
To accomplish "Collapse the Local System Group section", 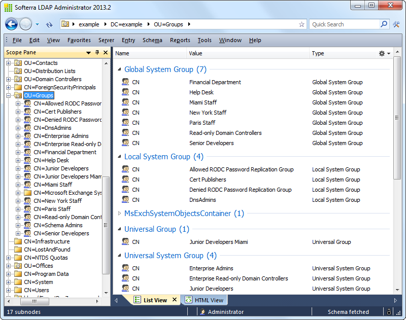I will click(x=119, y=157).
